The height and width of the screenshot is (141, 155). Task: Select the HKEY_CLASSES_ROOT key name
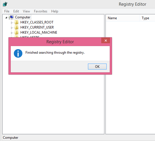click(37, 22)
